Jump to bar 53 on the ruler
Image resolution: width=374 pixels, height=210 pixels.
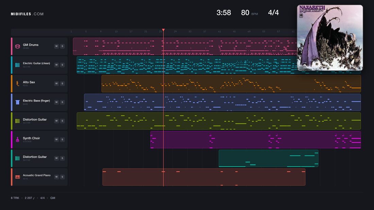[263, 32]
